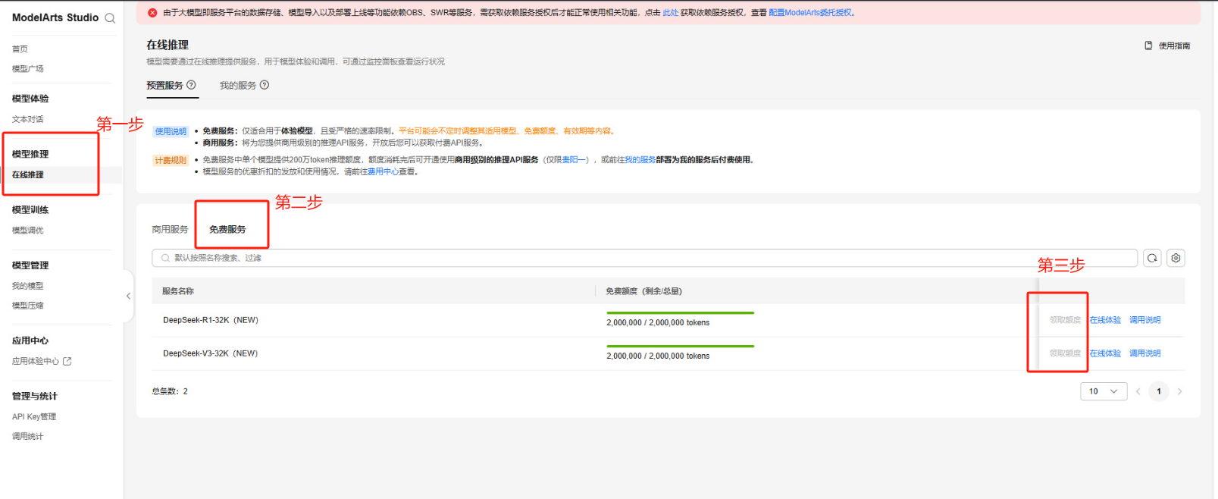The width and height of the screenshot is (1218, 499).
Task: Click the search magnifier in filter box
Action: pos(165,258)
